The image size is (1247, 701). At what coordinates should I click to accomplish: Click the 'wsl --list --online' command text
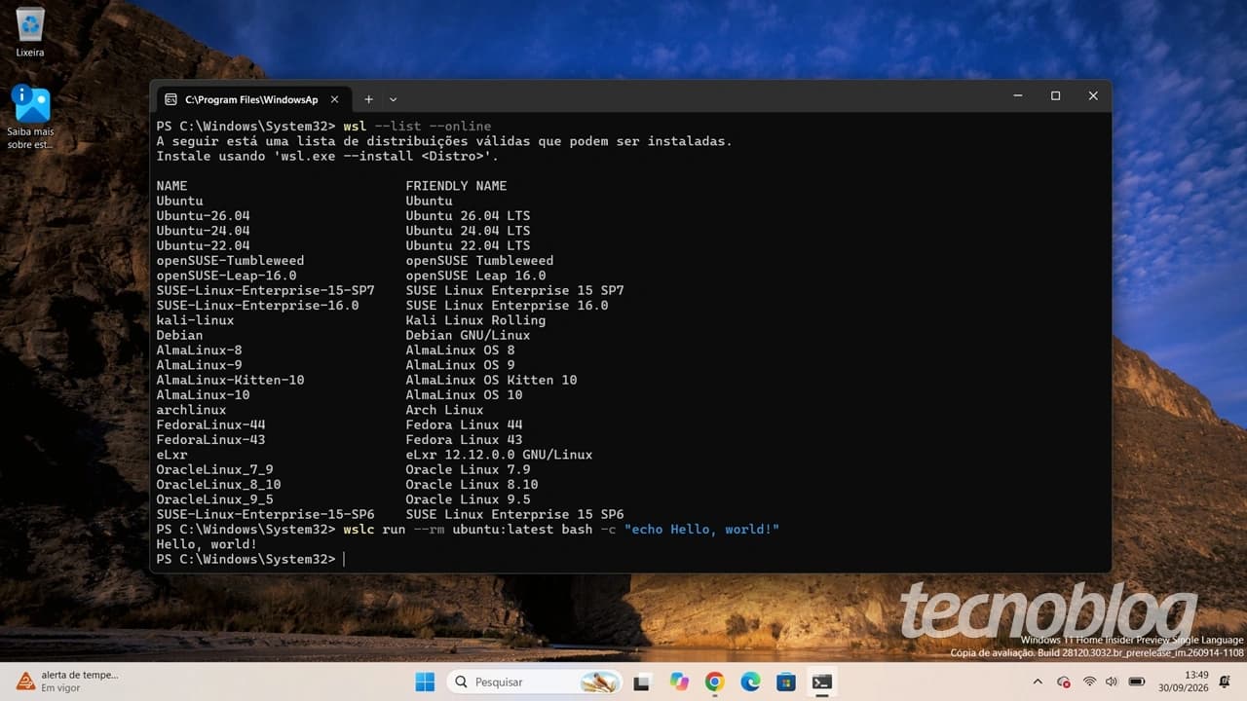pyautogui.click(x=417, y=127)
